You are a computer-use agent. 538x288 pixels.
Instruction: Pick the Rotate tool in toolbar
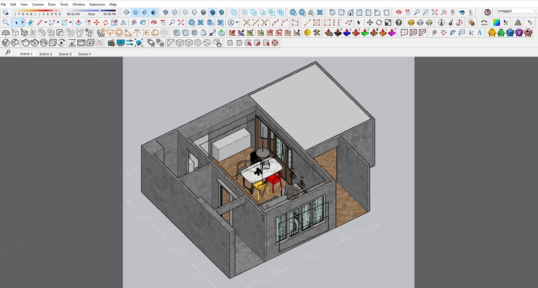[x=105, y=22]
